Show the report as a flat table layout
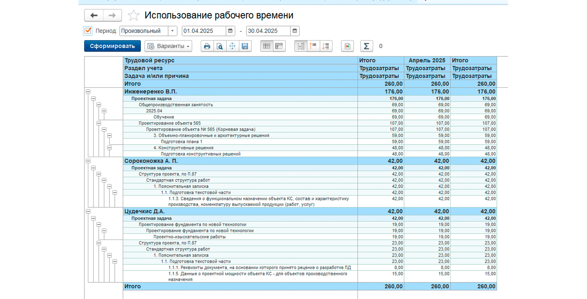 pos(267,46)
